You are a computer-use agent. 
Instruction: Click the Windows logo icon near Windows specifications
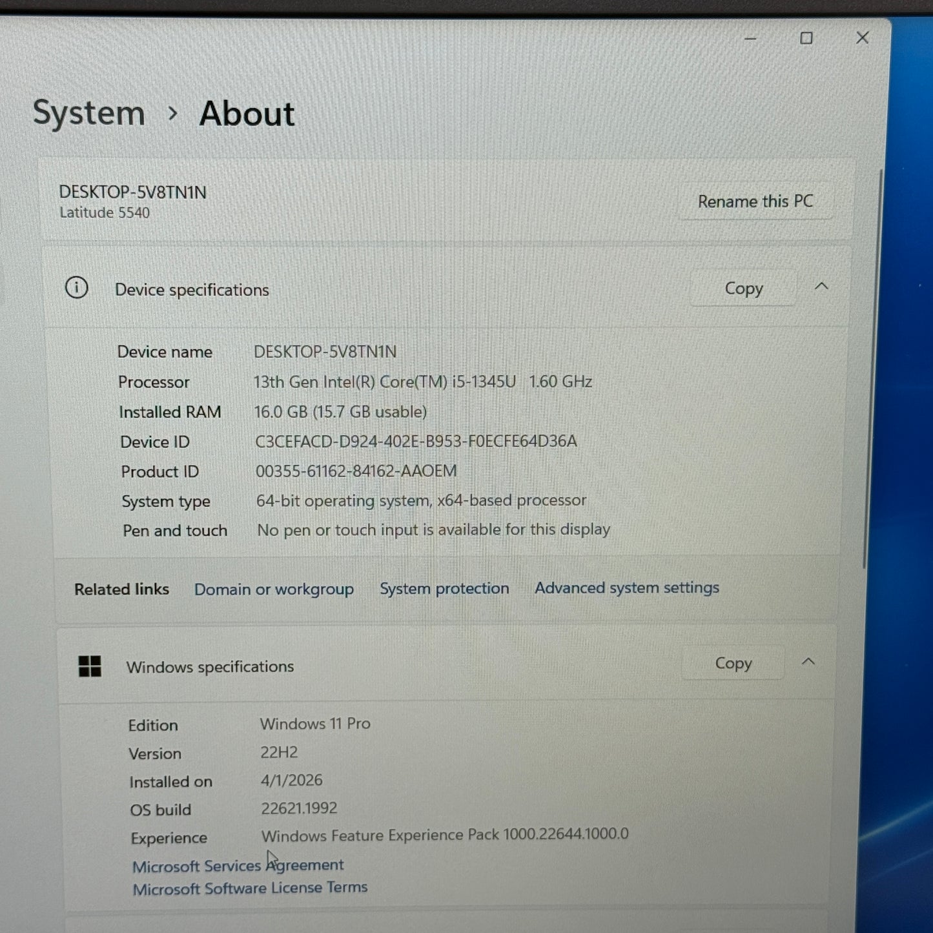(x=89, y=666)
